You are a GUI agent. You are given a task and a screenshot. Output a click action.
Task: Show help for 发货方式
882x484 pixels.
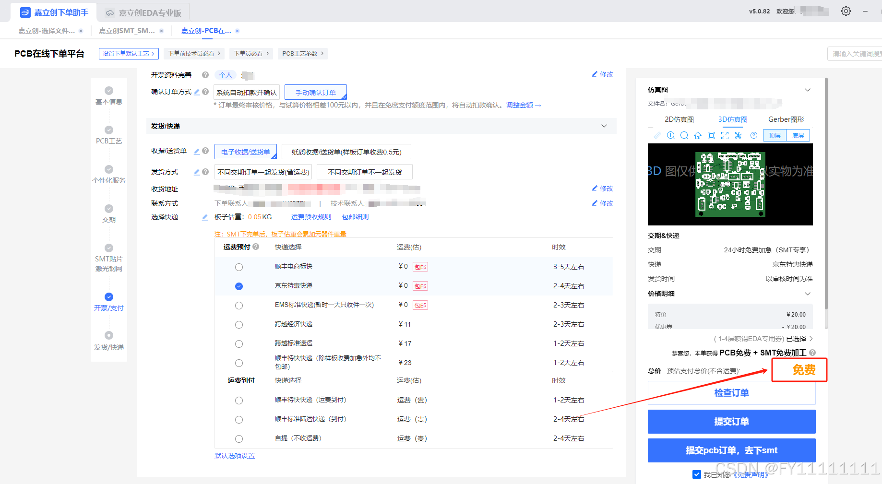[x=205, y=172]
